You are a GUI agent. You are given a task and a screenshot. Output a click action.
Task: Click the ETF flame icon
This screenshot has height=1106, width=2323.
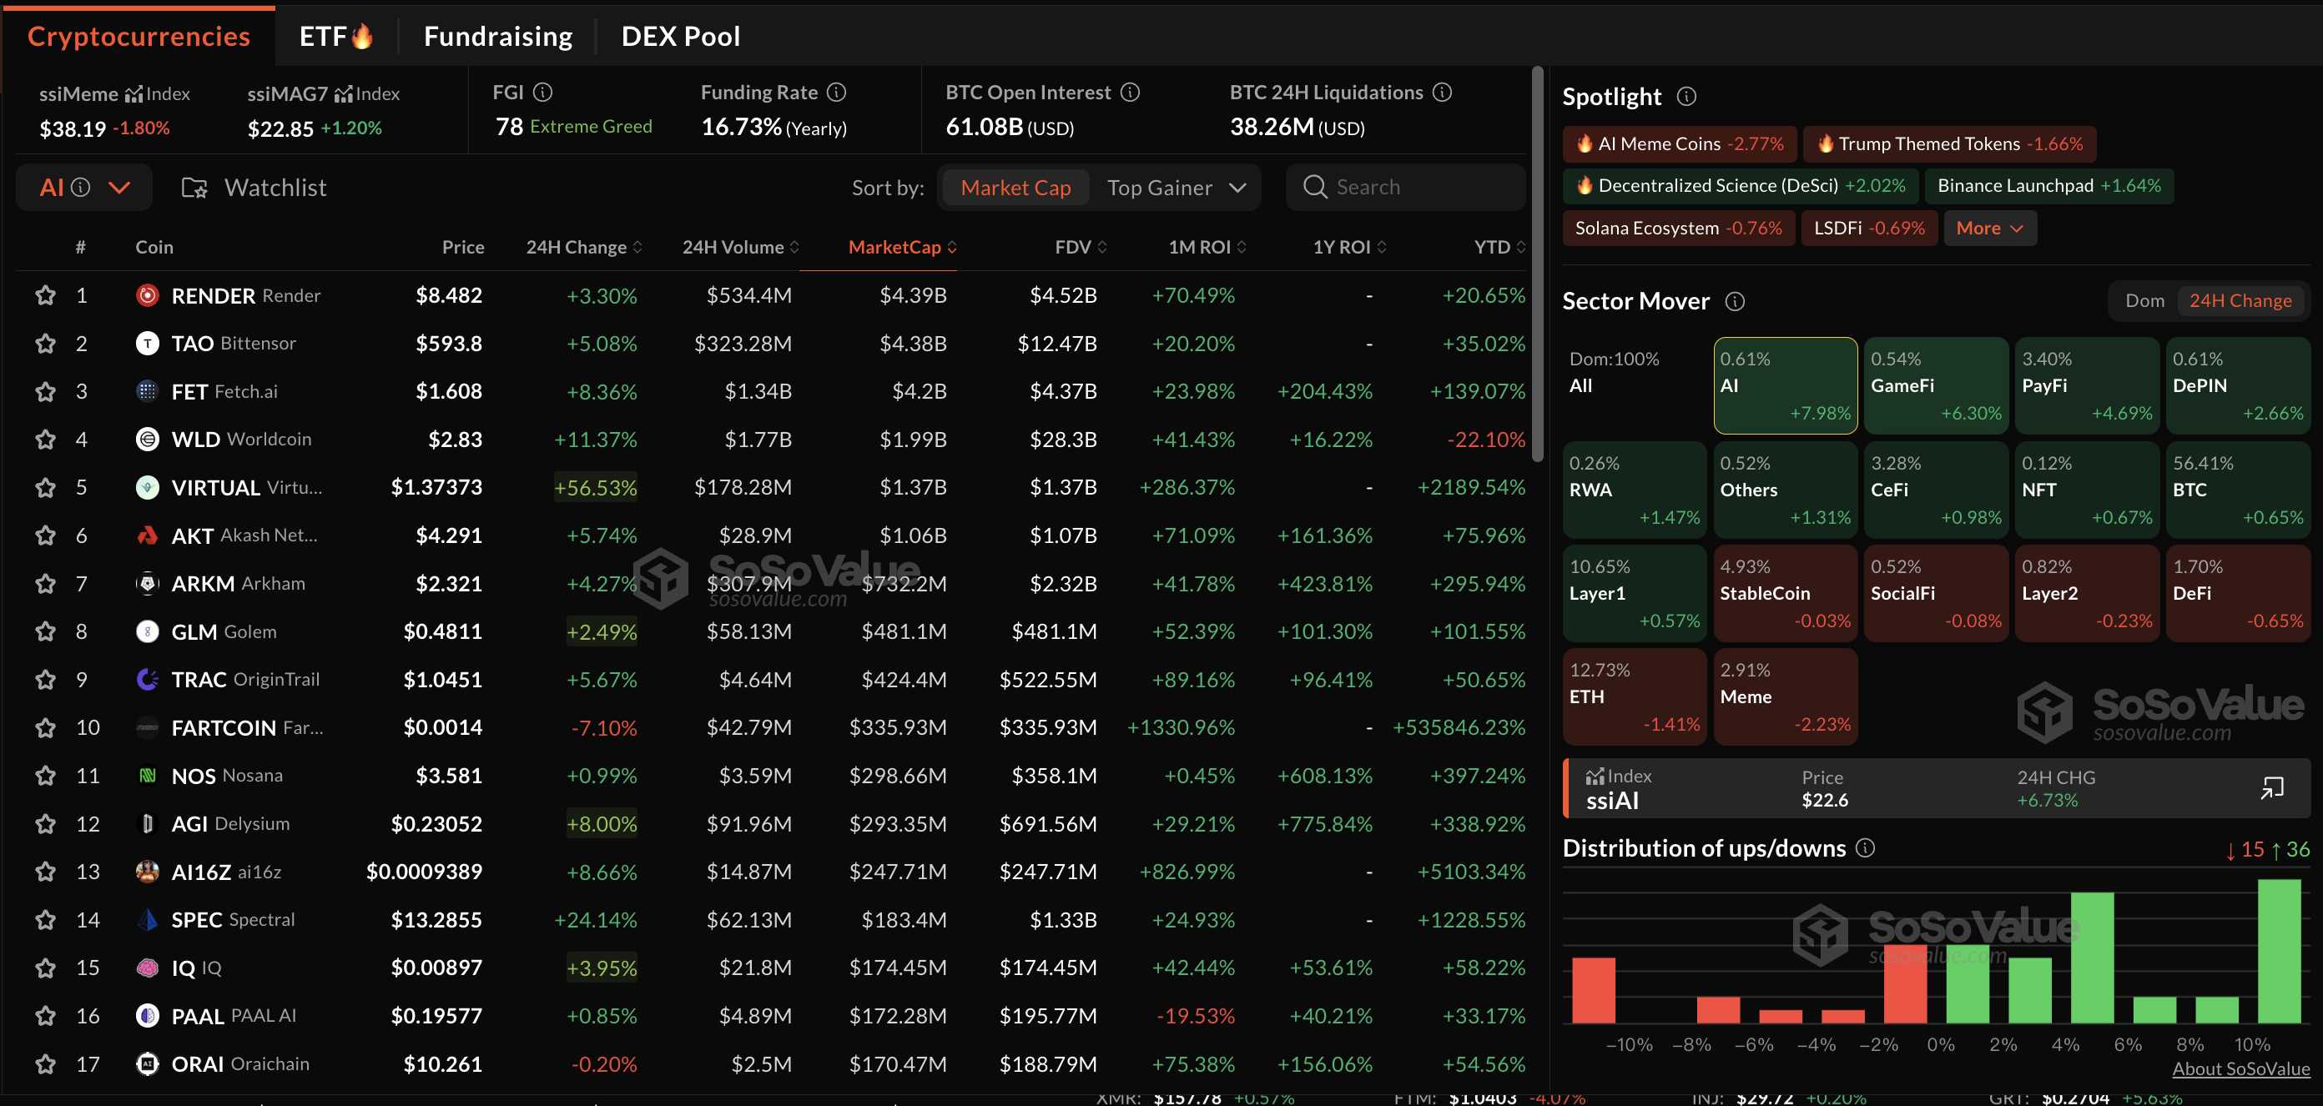tap(361, 36)
